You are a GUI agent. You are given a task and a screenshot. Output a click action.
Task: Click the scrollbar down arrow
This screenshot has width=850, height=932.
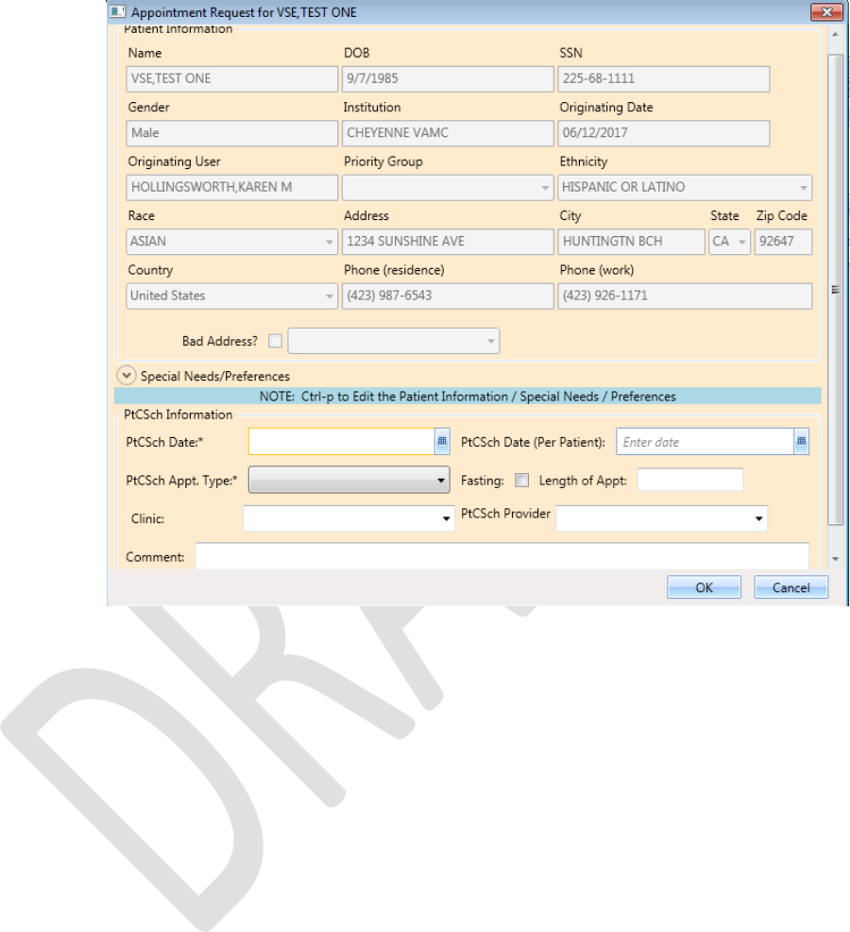pos(835,559)
